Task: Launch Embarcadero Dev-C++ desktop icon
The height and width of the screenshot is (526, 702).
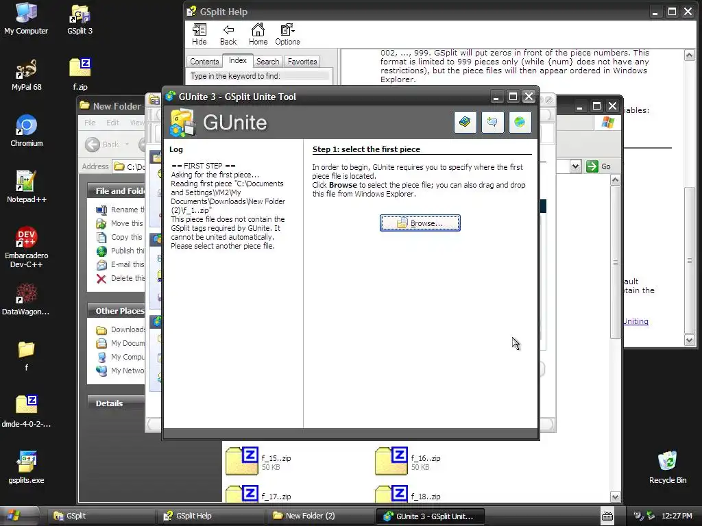Action: [27, 247]
